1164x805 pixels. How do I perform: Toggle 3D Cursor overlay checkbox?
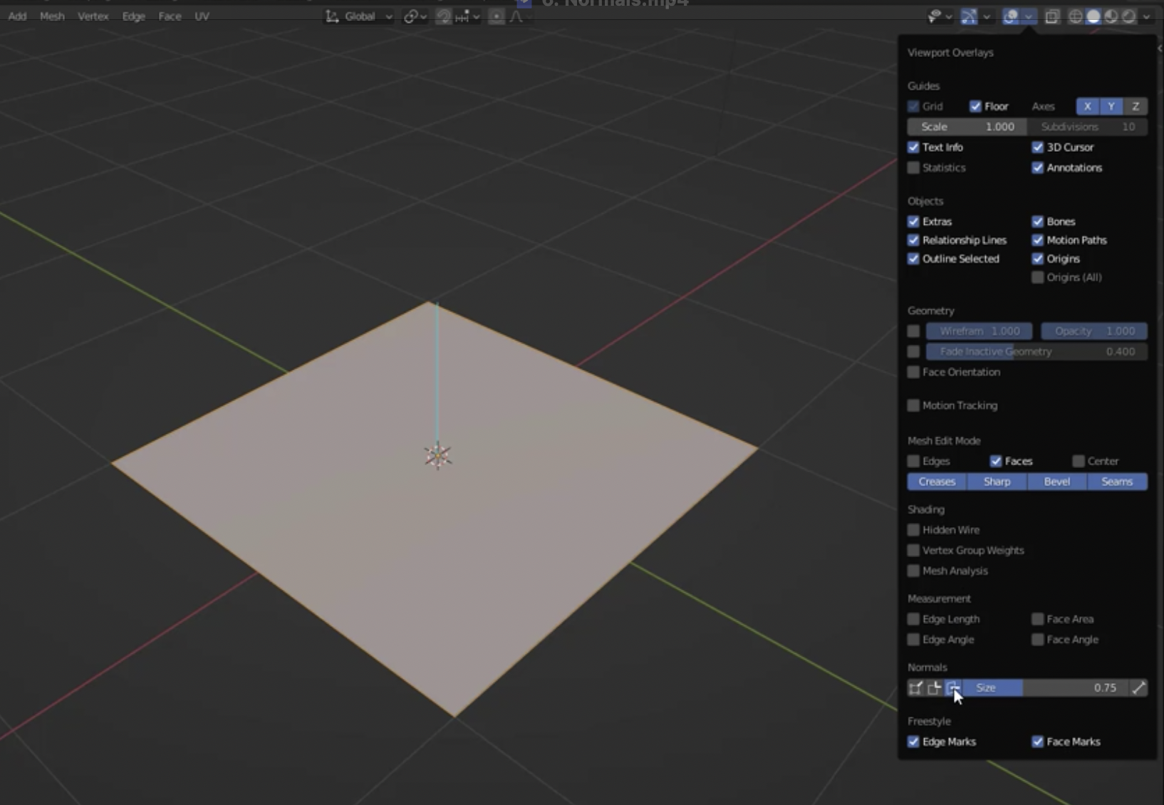[x=1037, y=147]
